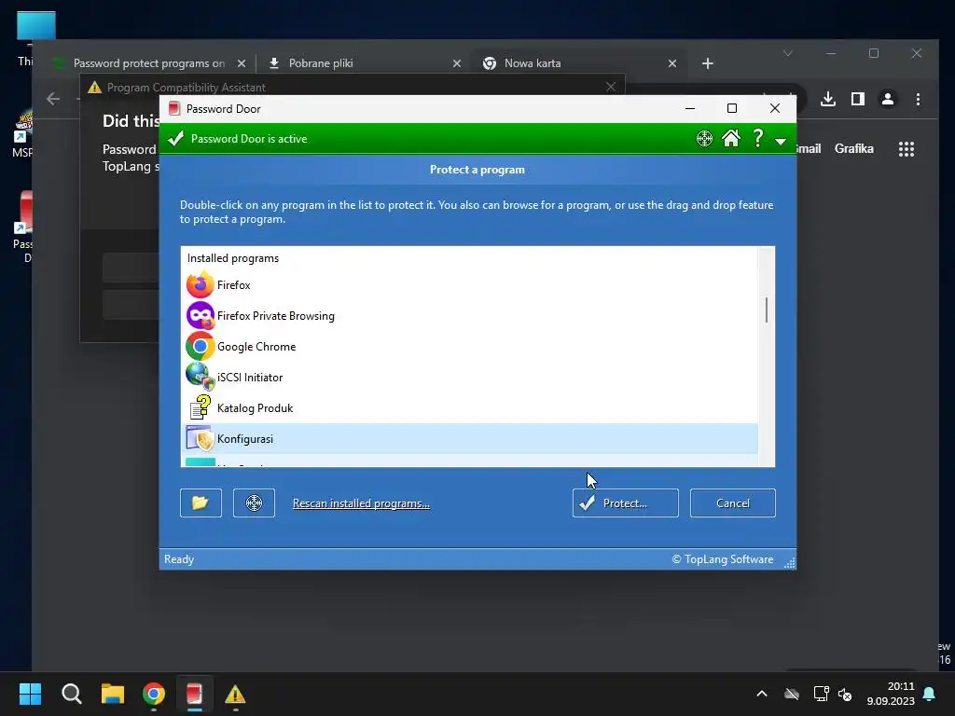Close the Pobrane pliki tab

pos(457,63)
